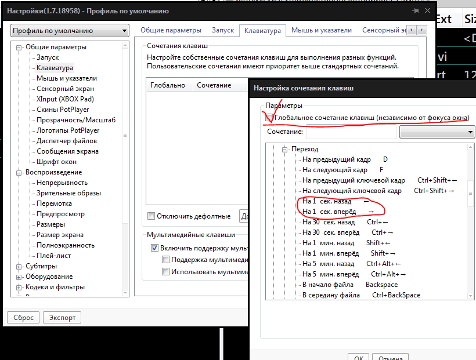Select Скины PotPlayer in the left tree
476x360 pixels.
63,110
